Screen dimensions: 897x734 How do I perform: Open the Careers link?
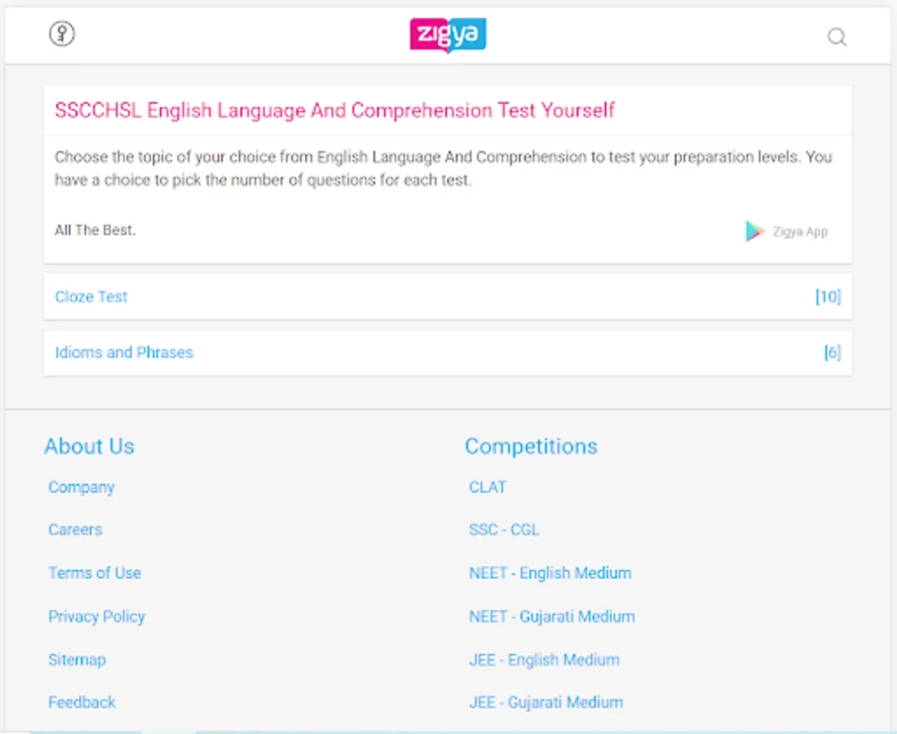76,530
